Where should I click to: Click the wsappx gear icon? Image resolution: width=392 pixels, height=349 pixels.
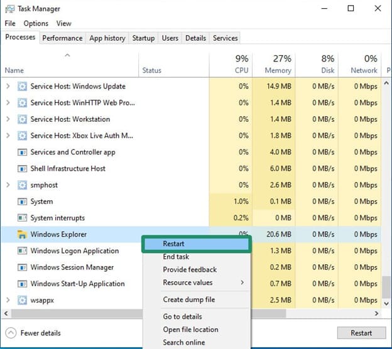[22, 300]
